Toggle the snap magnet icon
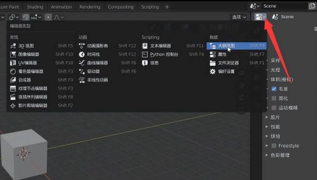The width and height of the screenshot is (317, 180). click(x=26, y=17)
